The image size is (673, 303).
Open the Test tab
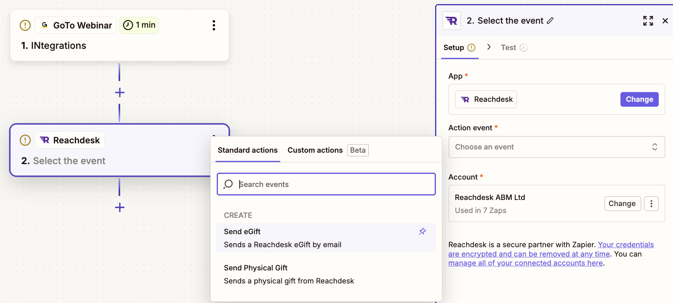click(x=514, y=48)
